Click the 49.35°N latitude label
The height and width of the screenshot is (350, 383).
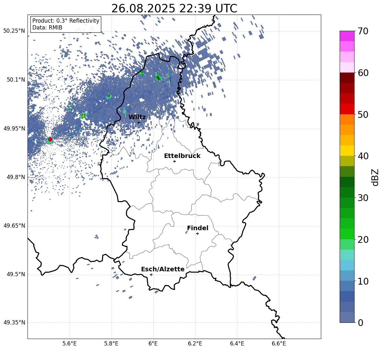(x=14, y=322)
